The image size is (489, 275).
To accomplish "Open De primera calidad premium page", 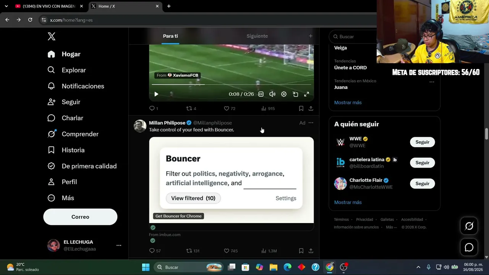I will 82,166.
